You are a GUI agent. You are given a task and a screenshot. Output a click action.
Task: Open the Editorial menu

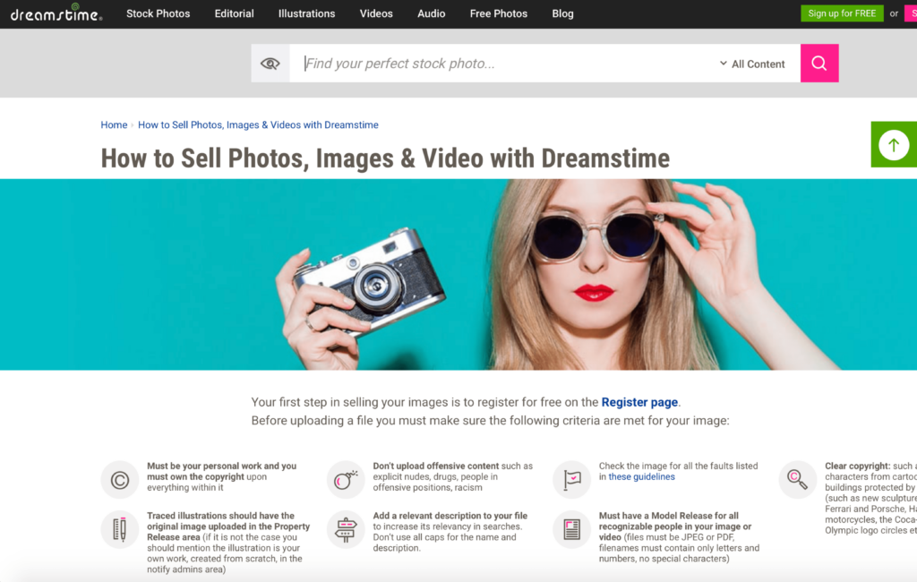pyautogui.click(x=234, y=13)
